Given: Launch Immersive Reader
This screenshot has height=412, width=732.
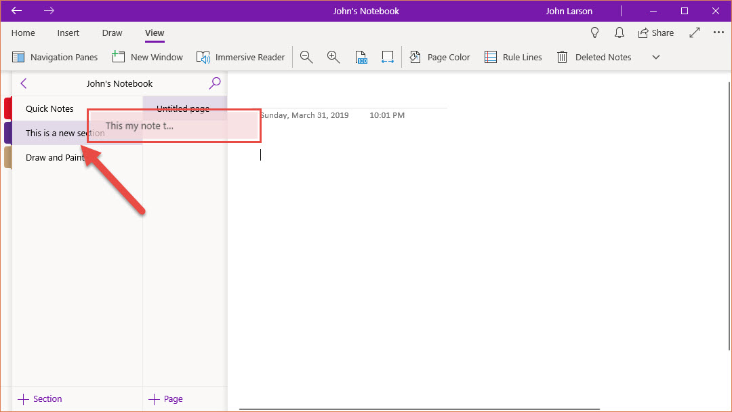Looking at the screenshot, I should [x=241, y=58].
